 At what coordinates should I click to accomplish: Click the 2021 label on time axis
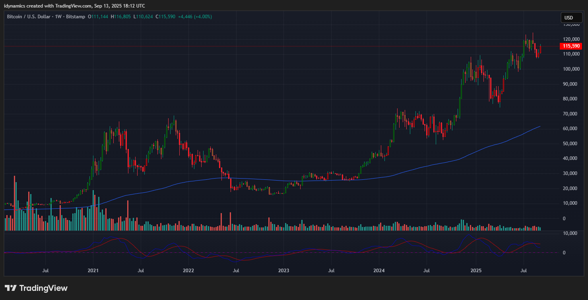(93, 270)
